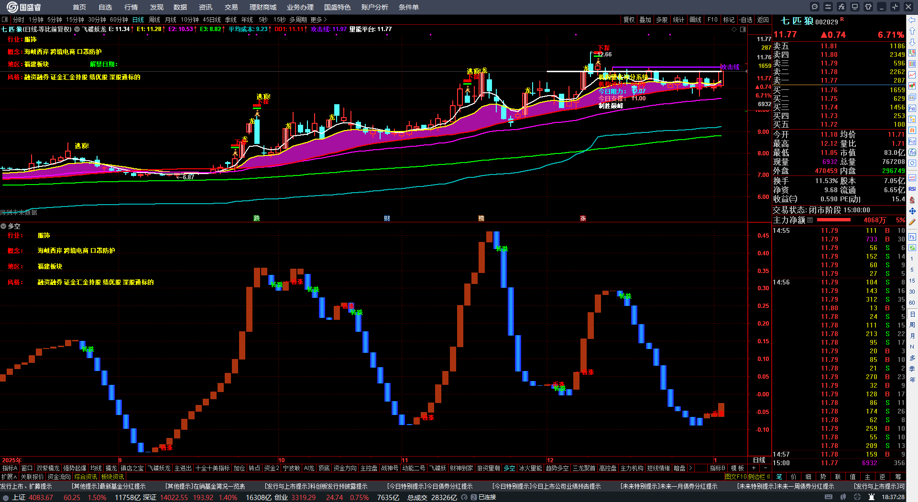Open the fx formula manager icon

coord(841,7)
